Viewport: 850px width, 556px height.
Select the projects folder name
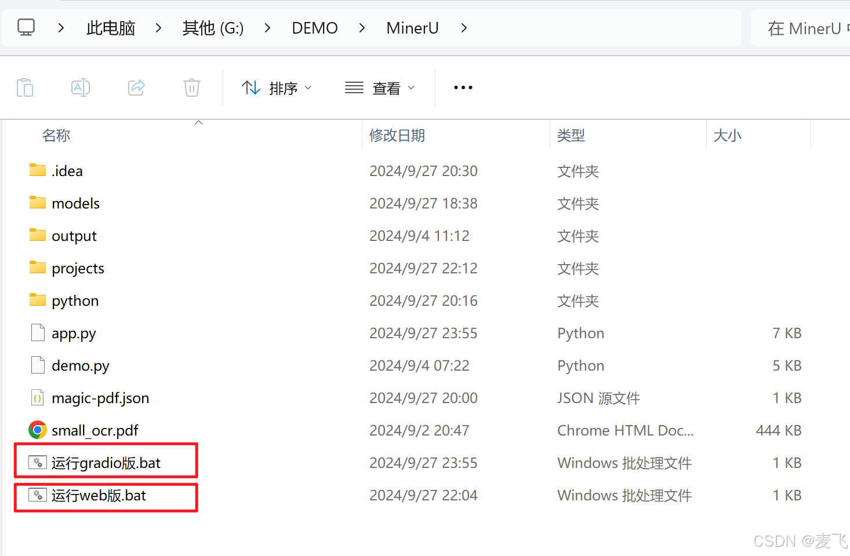pos(78,268)
